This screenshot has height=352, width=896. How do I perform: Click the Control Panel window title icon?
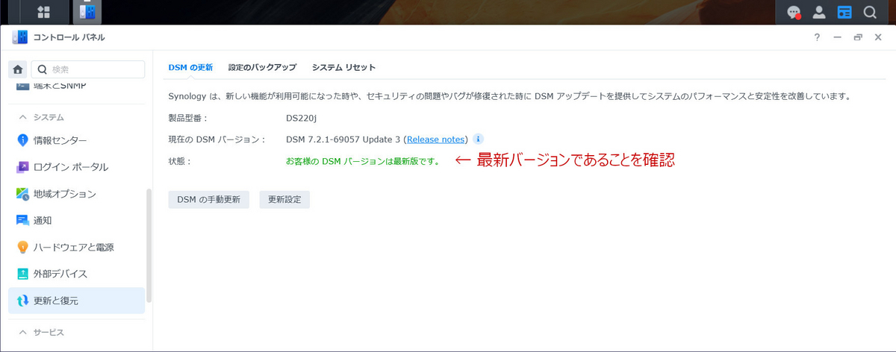[x=20, y=37]
